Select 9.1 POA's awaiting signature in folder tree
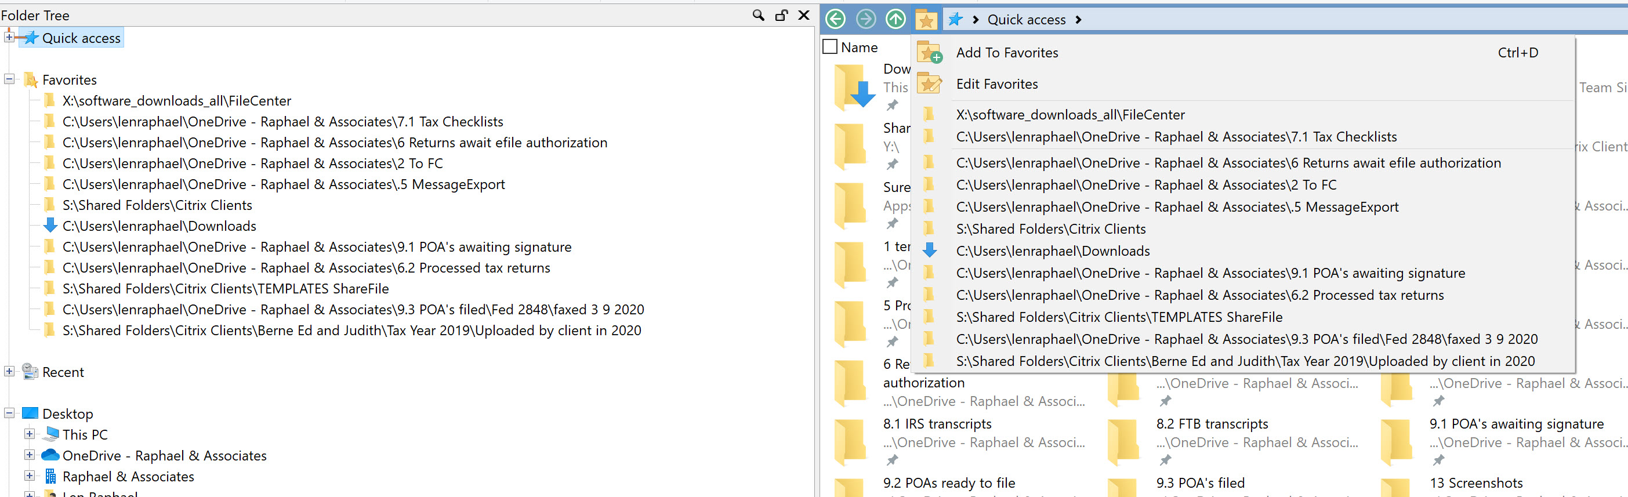 [x=317, y=246]
